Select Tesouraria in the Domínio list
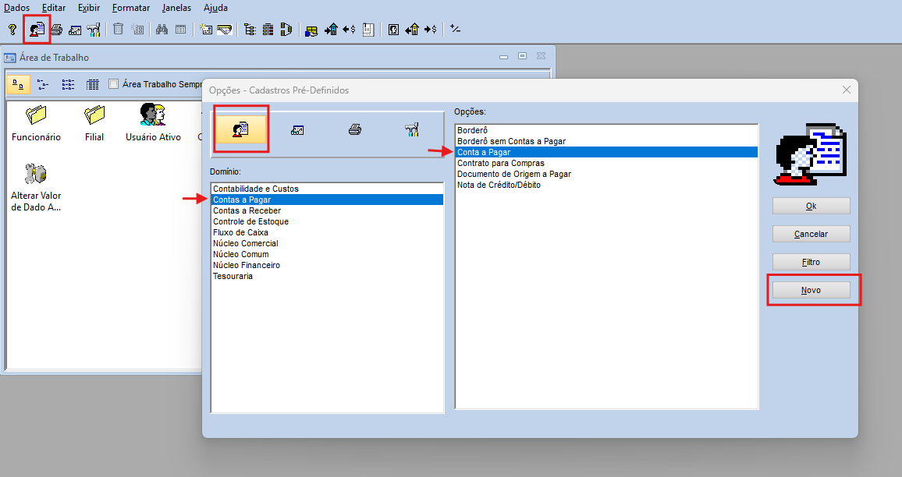Screen dimensions: 902x477 233,276
